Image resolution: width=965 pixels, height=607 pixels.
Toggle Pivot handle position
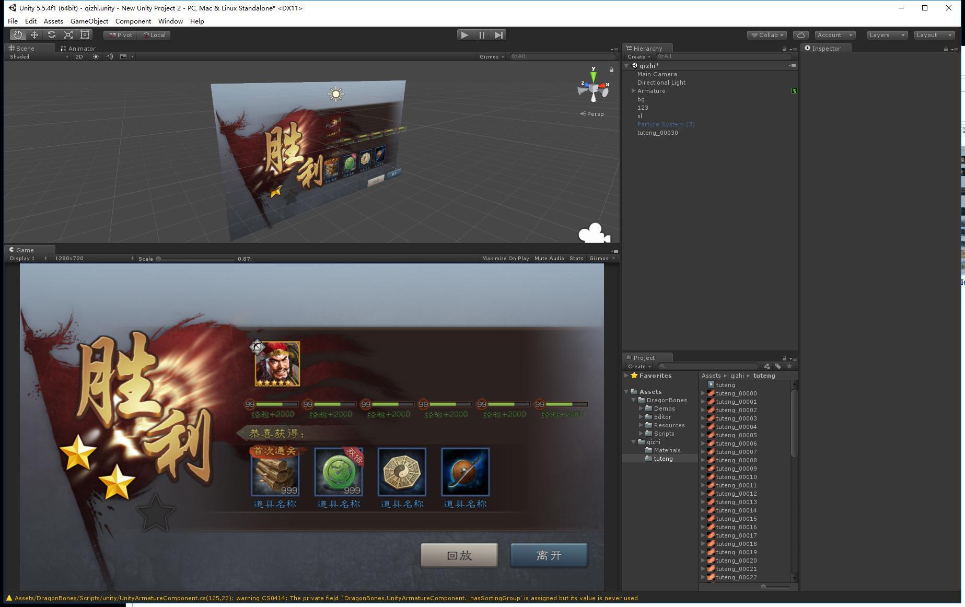pos(121,35)
